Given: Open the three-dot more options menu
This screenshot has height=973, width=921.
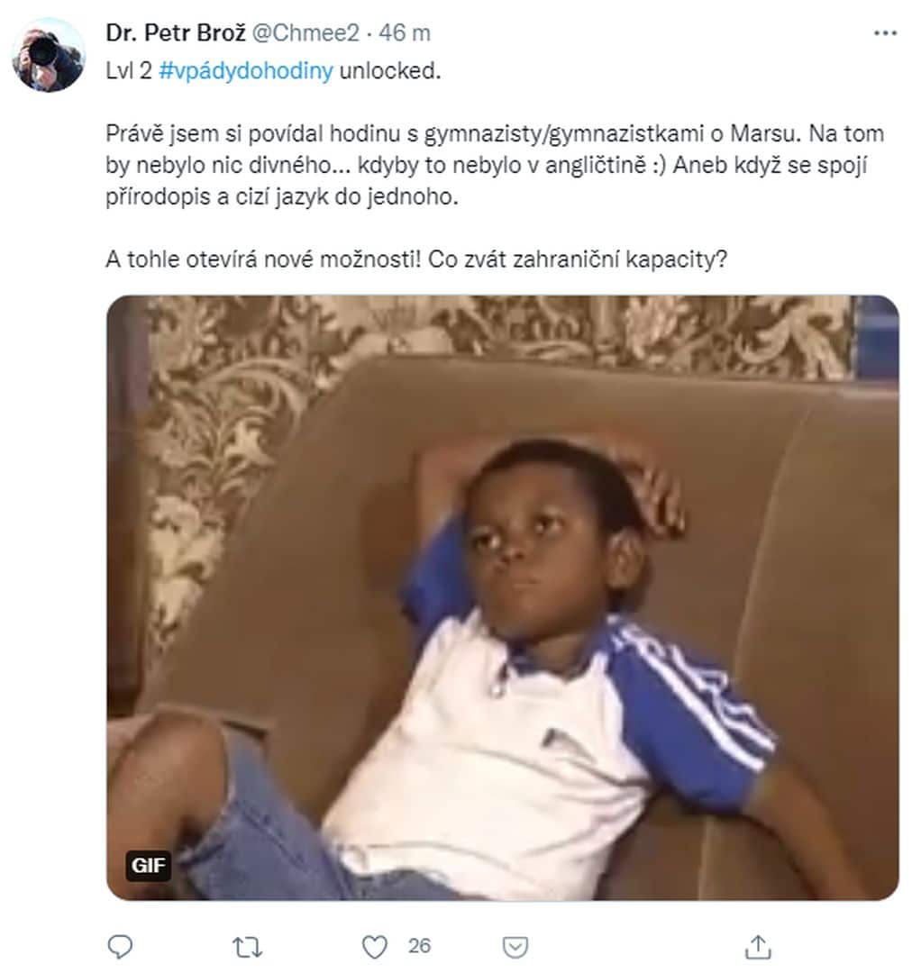Looking at the screenshot, I should (886, 33).
